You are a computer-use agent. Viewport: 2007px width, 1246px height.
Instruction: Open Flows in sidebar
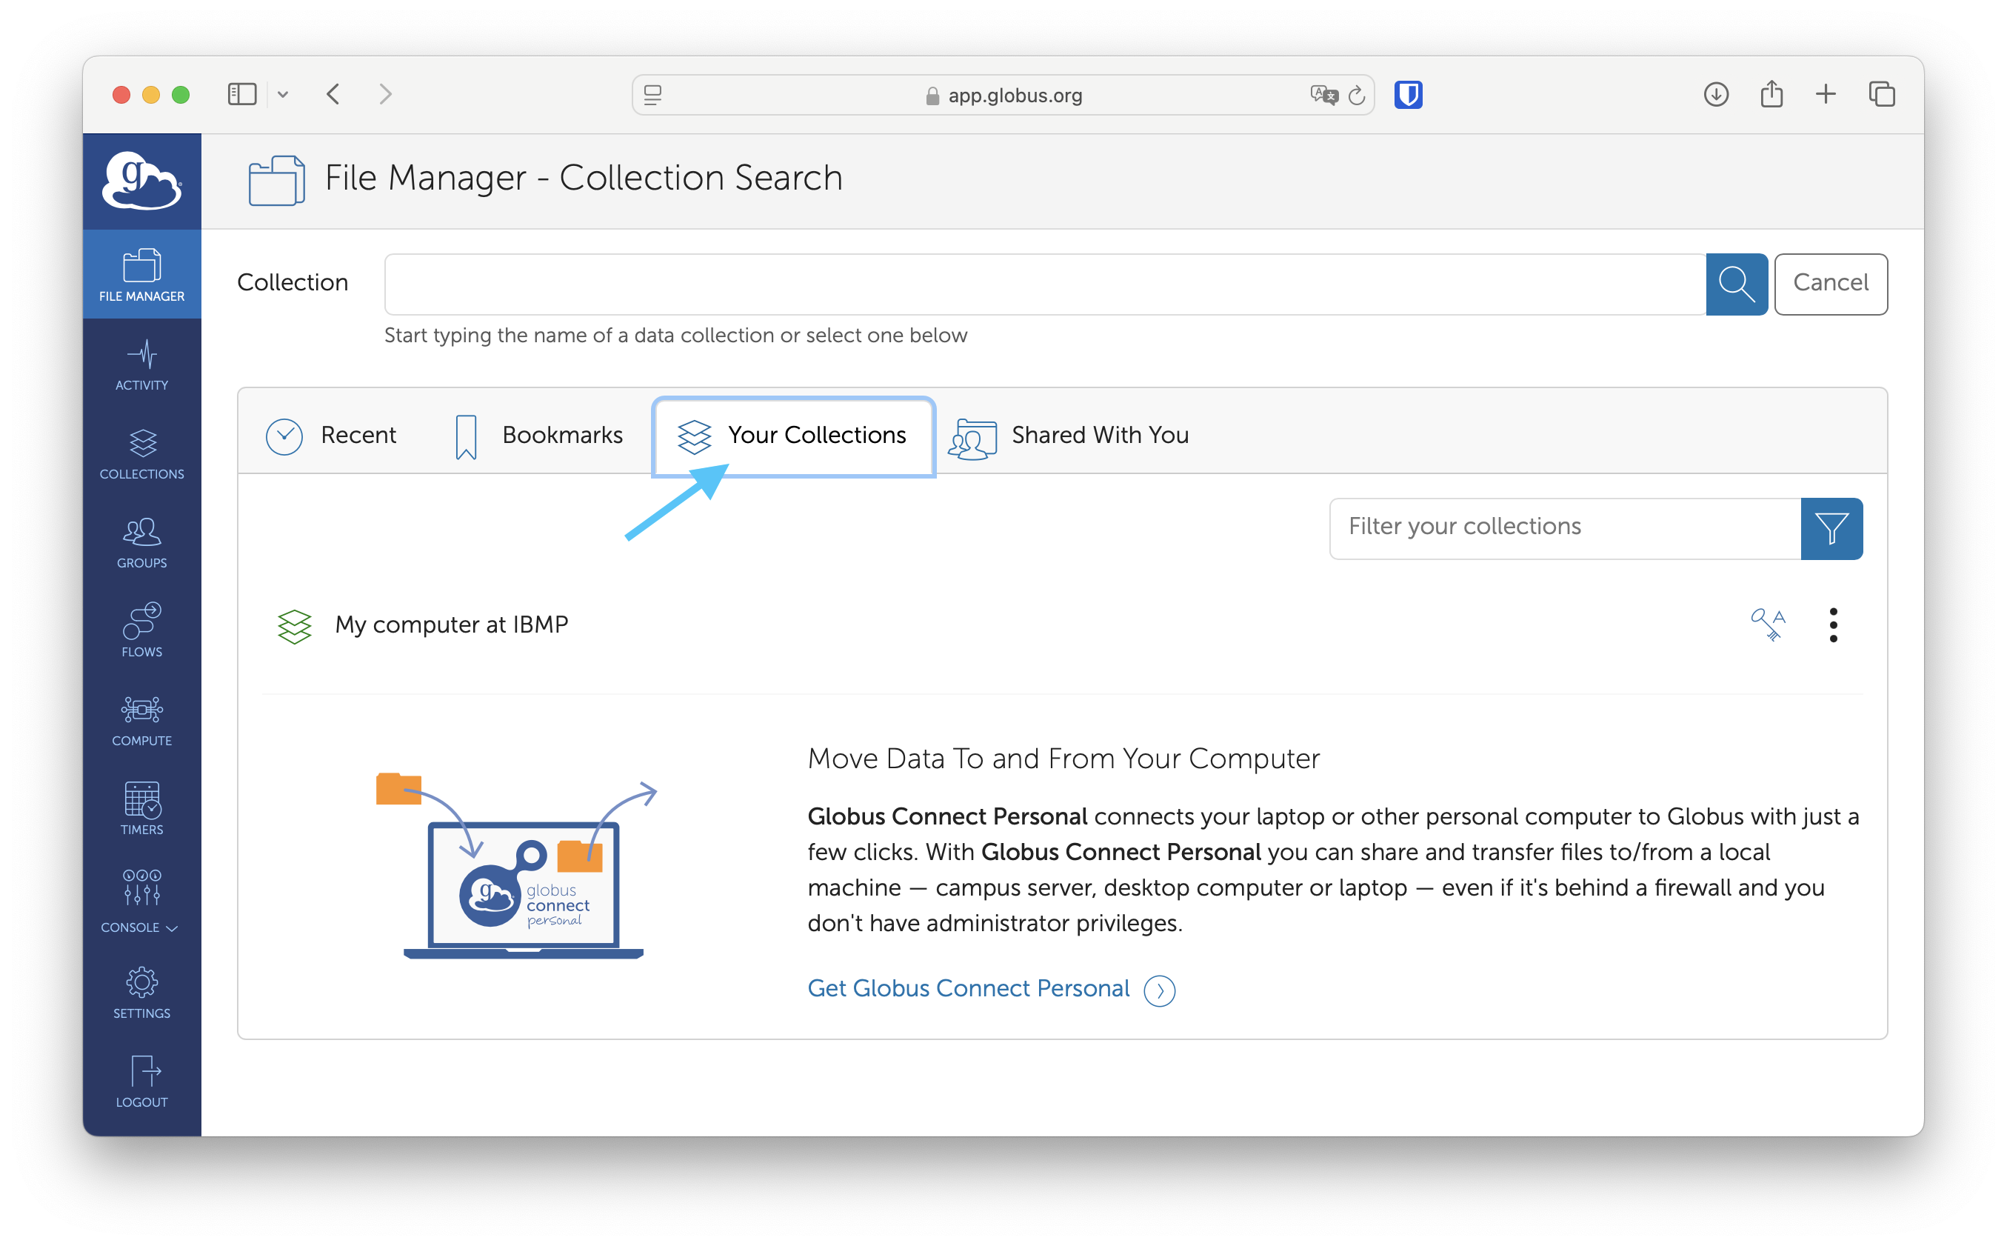pos(141,631)
